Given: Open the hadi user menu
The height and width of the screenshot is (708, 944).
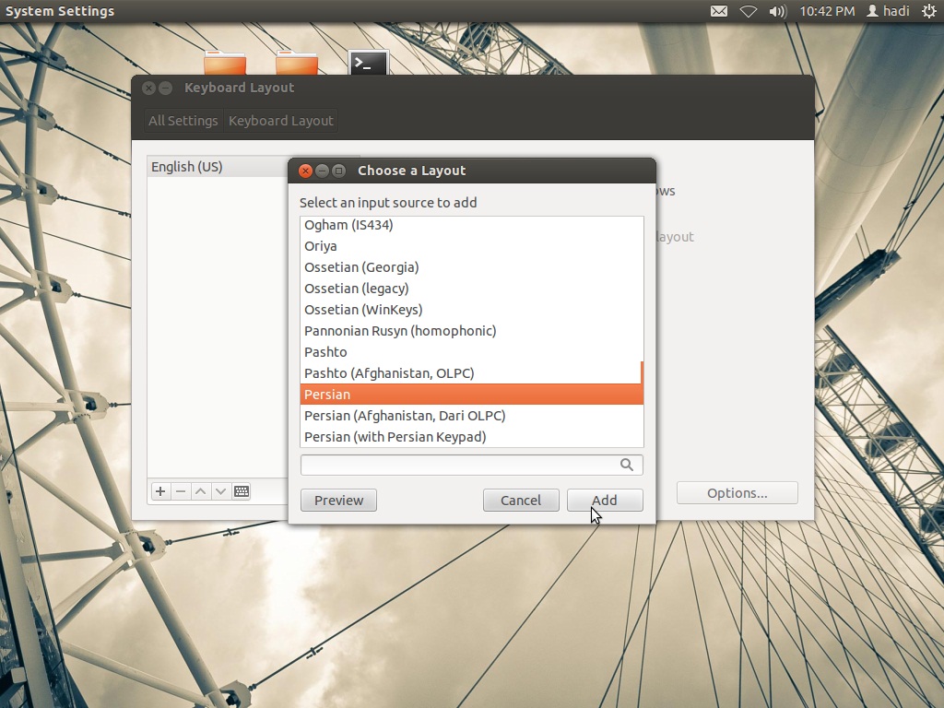Looking at the screenshot, I should click(x=889, y=11).
